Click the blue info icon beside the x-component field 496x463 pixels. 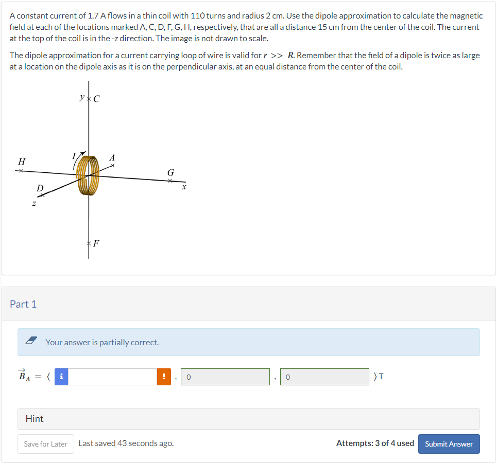tap(61, 377)
